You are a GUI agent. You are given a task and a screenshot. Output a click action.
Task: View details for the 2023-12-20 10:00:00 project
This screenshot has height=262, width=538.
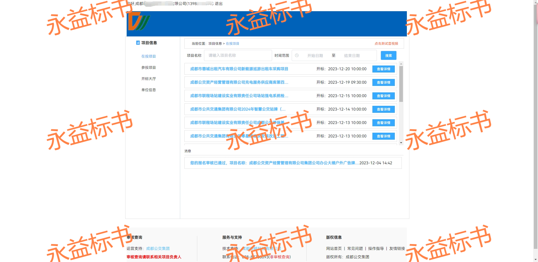click(x=383, y=69)
